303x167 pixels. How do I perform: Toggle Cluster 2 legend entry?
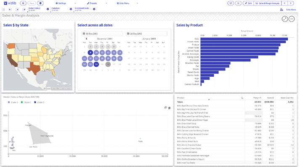pyautogui.click(x=26, y=102)
